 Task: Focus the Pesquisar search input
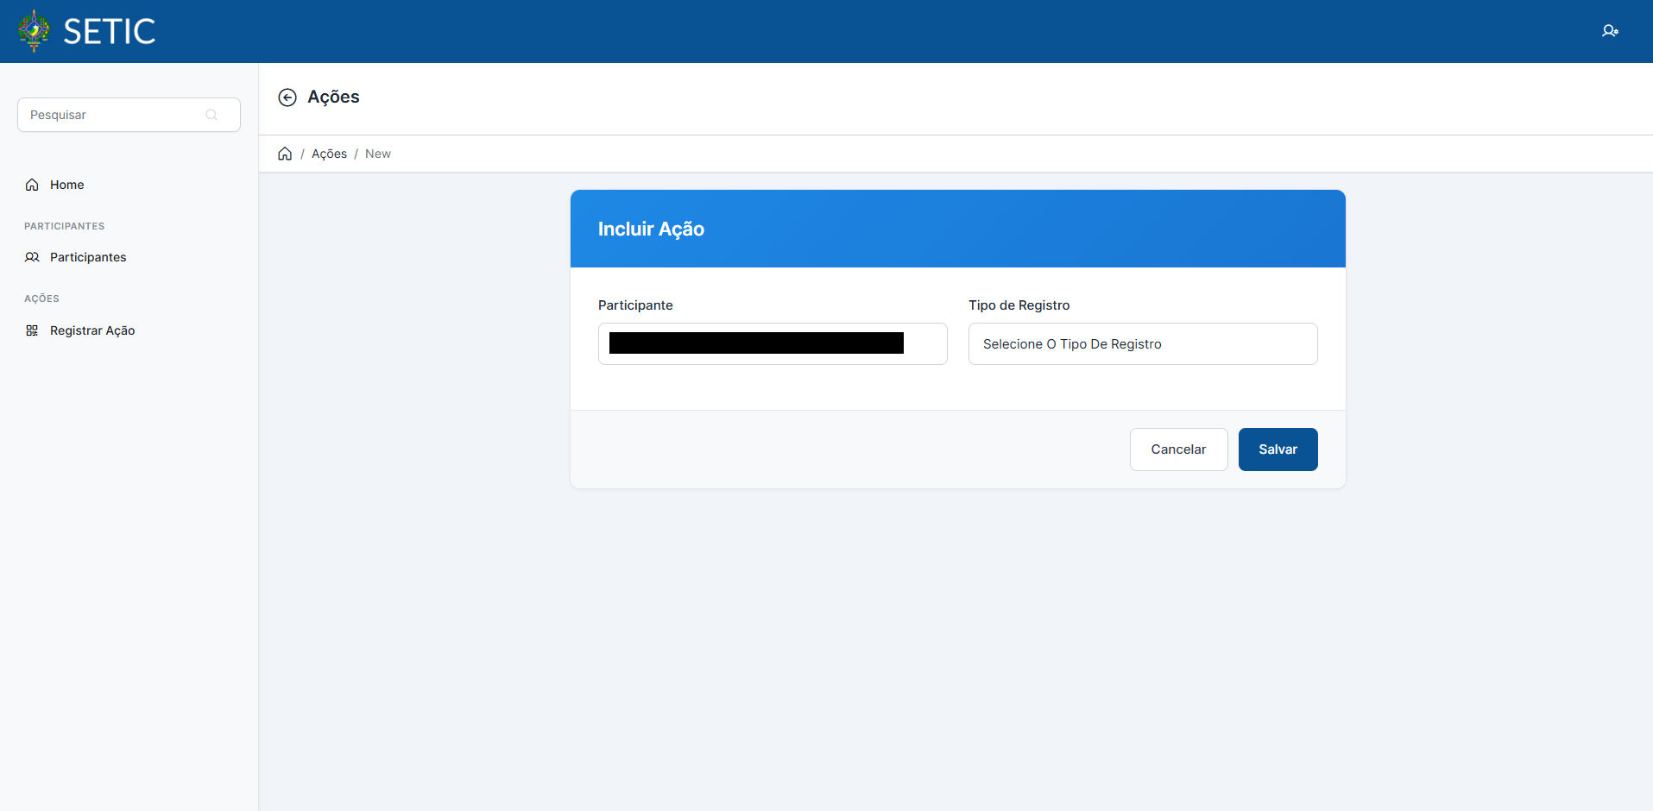pos(112,115)
